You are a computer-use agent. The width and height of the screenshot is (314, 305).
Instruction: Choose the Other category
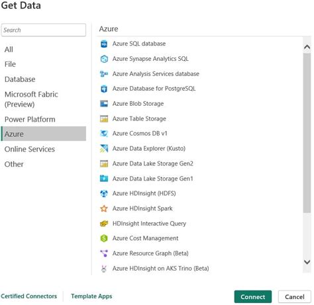tap(44, 164)
